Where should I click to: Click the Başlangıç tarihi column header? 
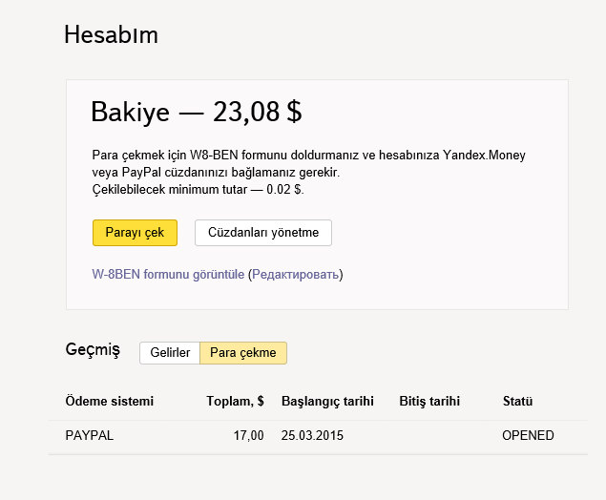click(x=327, y=401)
